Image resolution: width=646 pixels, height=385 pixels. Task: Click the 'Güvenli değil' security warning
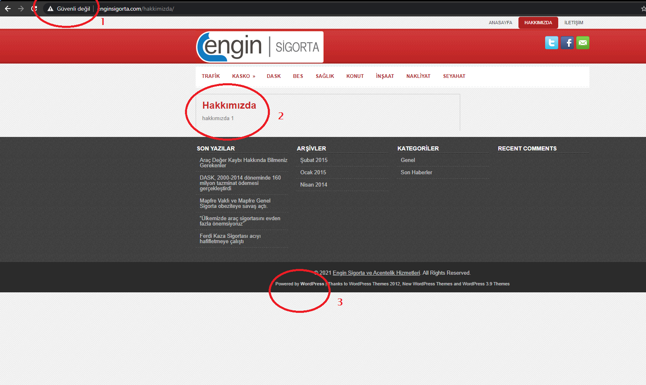(69, 9)
